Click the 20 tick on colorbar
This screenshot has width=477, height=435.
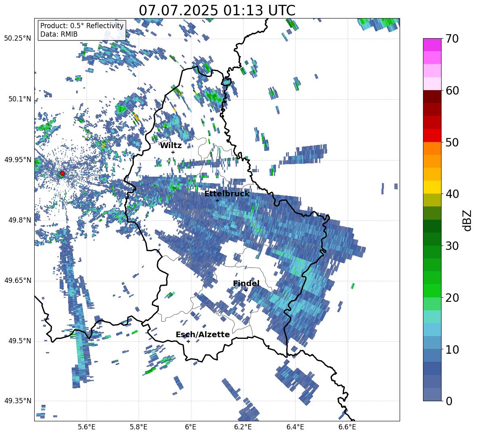pos(452,298)
